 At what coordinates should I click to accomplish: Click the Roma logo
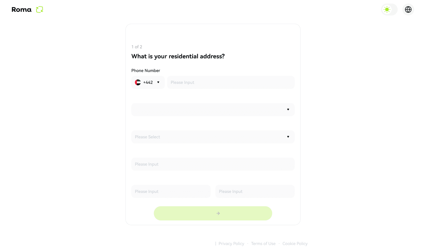point(21,10)
